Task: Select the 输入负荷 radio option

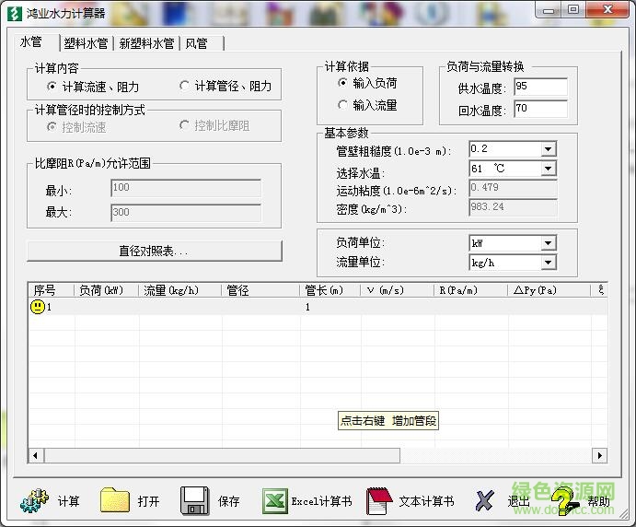Action: click(343, 83)
